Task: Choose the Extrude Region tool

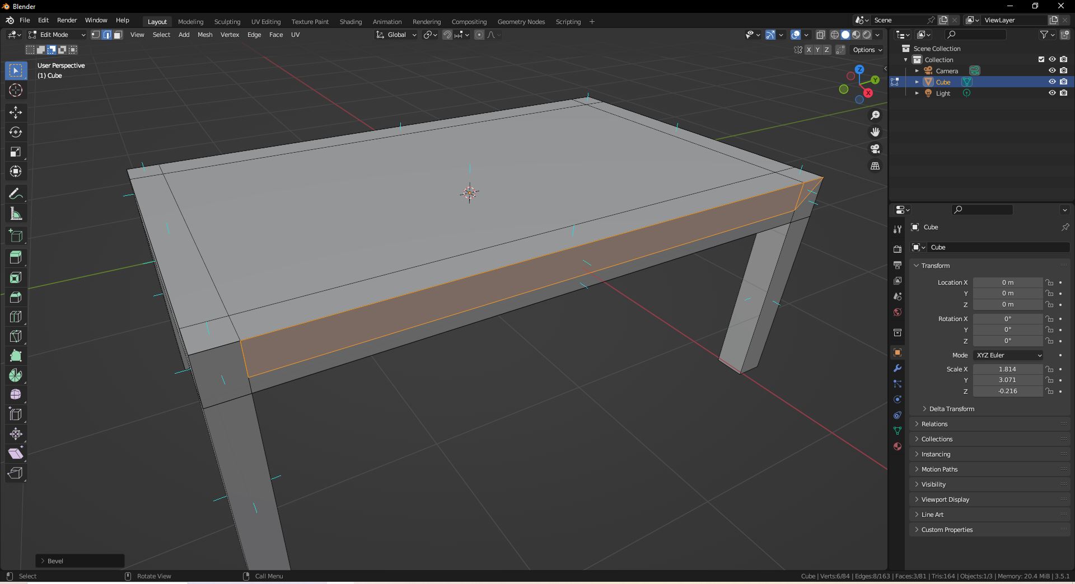Action: click(x=16, y=257)
